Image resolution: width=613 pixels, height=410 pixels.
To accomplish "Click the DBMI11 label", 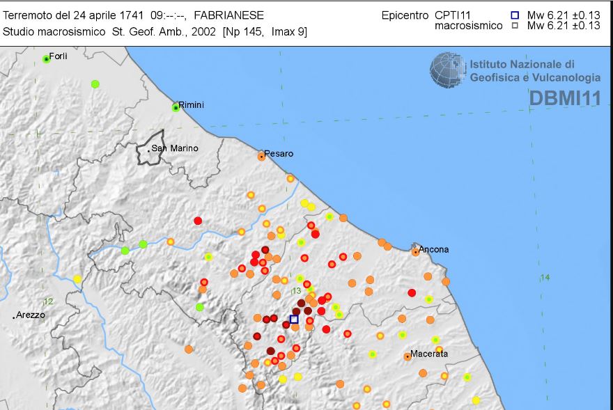I will pyautogui.click(x=564, y=98).
